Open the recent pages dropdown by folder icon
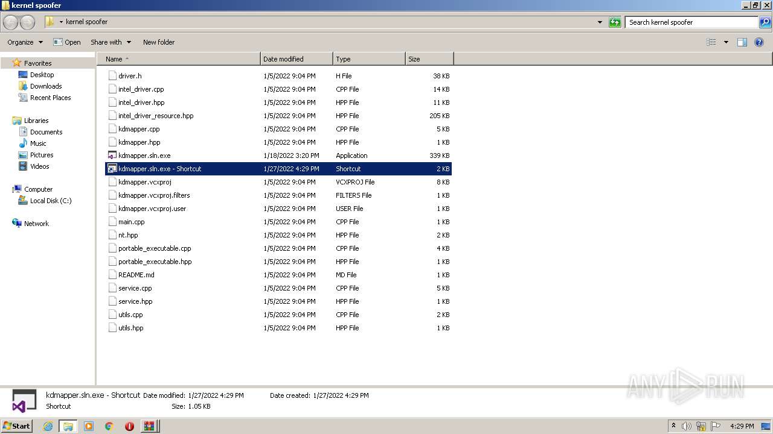The width and height of the screenshot is (773, 434). click(61, 22)
